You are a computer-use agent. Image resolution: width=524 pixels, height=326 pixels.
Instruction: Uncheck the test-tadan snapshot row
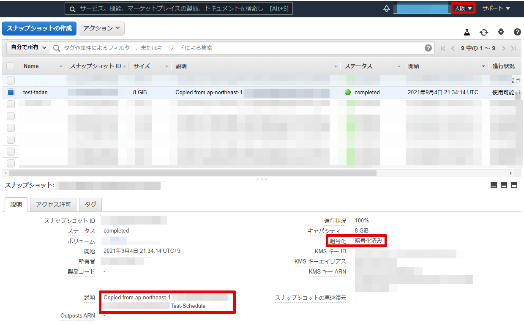[x=11, y=92]
